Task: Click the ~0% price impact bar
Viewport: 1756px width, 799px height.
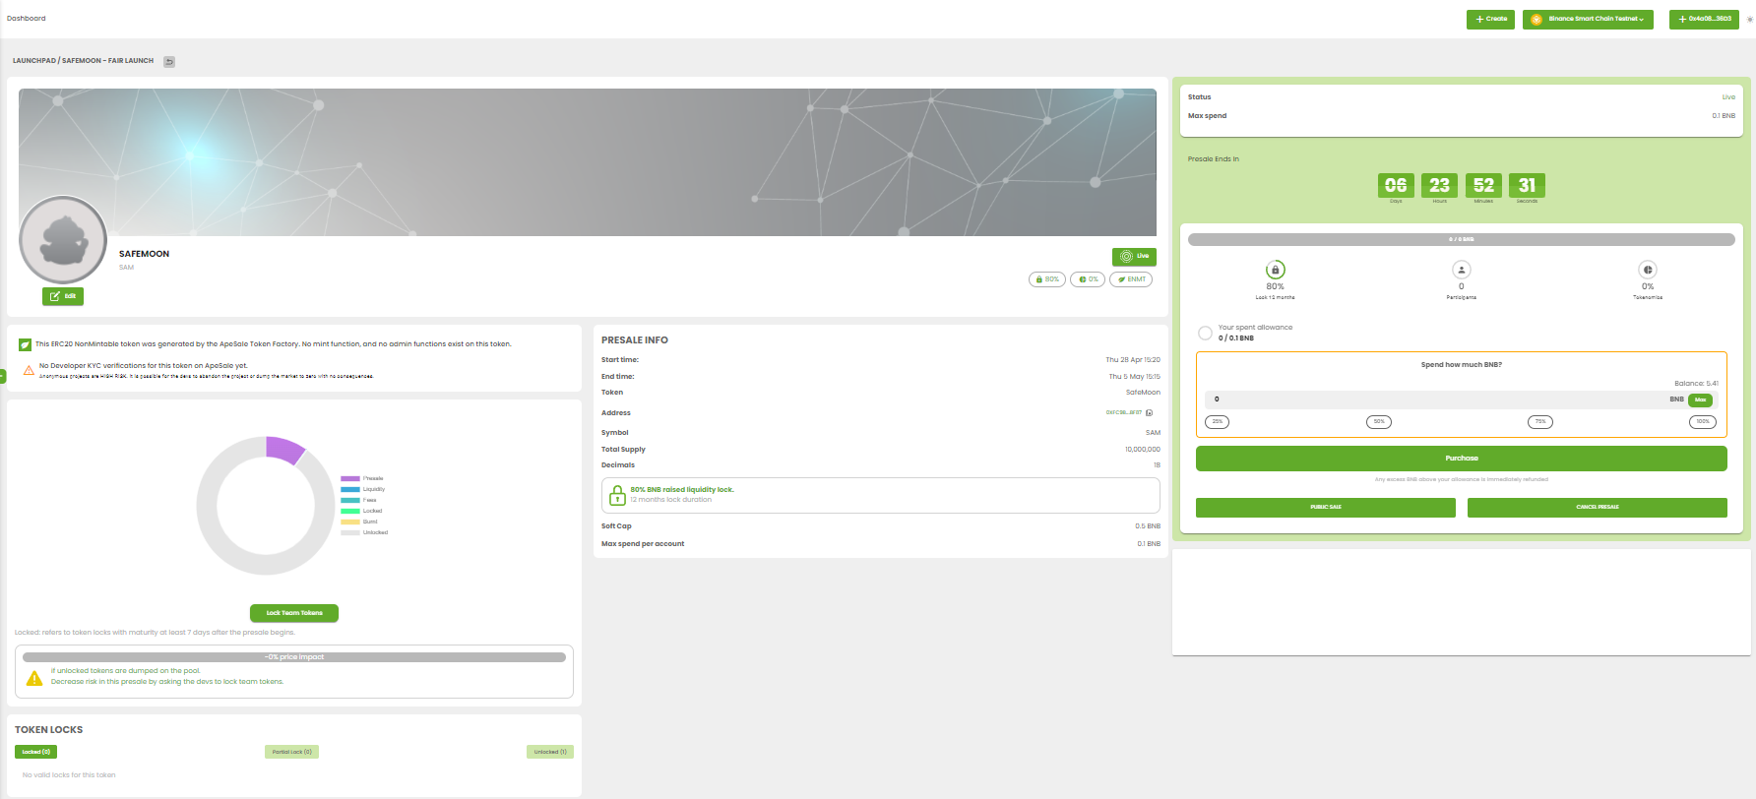Action: pyautogui.click(x=294, y=657)
